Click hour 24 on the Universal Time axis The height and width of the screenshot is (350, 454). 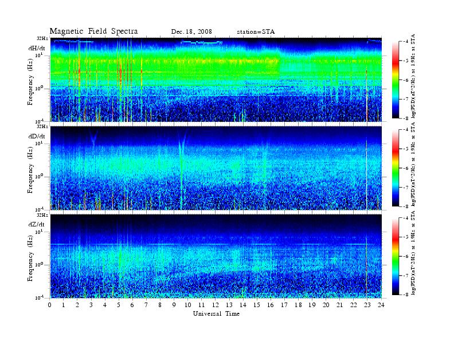pos(381,305)
